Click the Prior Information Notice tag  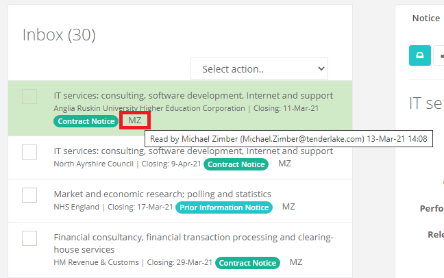point(224,207)
